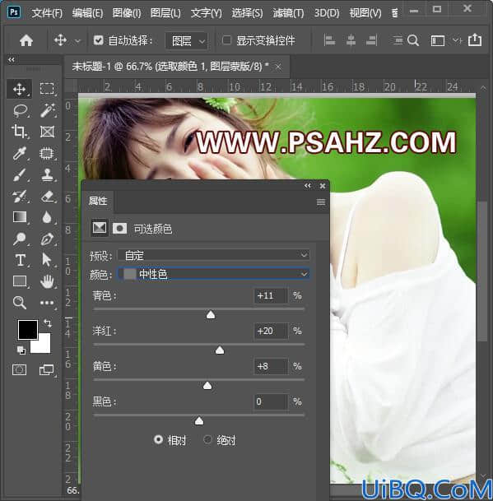Image resolution: width=493 pixels, height=501 pixels.
Task: Select the Hand tool
Action: [x=47, y=281]
